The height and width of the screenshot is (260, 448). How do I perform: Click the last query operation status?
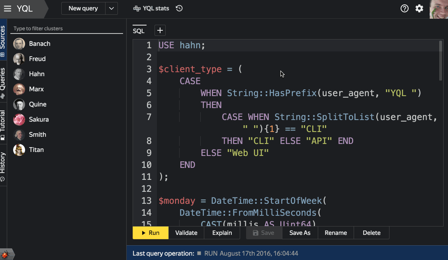pyautogui.click(x=215, y=254)
